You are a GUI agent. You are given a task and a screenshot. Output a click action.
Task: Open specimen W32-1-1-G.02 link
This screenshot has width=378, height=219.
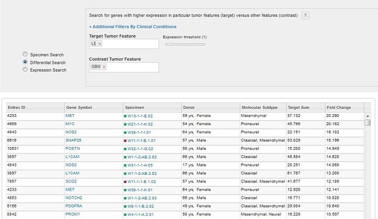pos(140,149)
